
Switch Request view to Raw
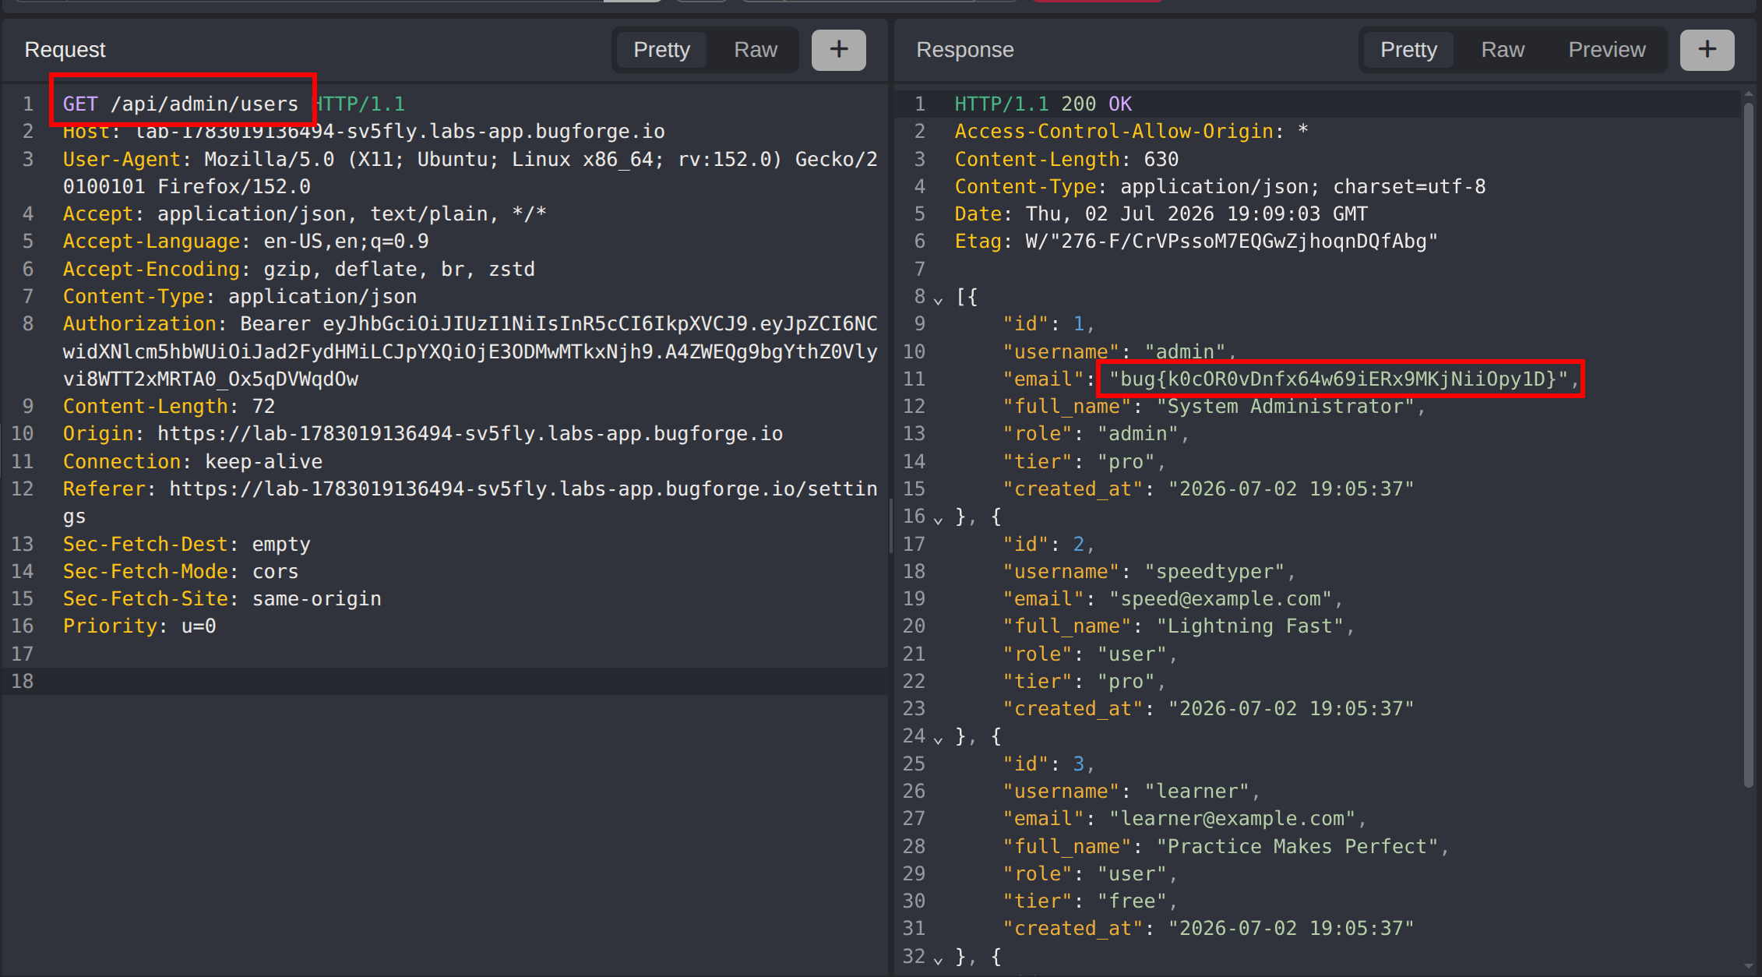point(756,50)
